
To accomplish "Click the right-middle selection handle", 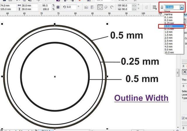I will 107,76.
